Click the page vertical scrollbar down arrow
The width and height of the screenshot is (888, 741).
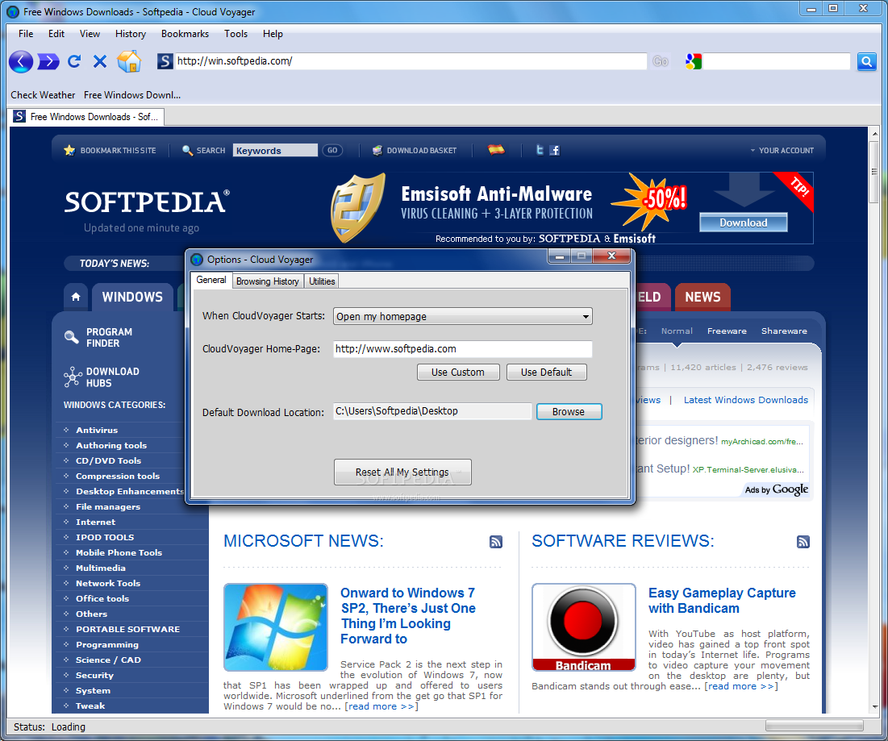coord(875,707)
